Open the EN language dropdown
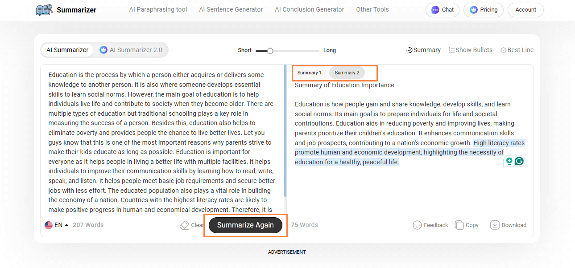 [57, 225]
